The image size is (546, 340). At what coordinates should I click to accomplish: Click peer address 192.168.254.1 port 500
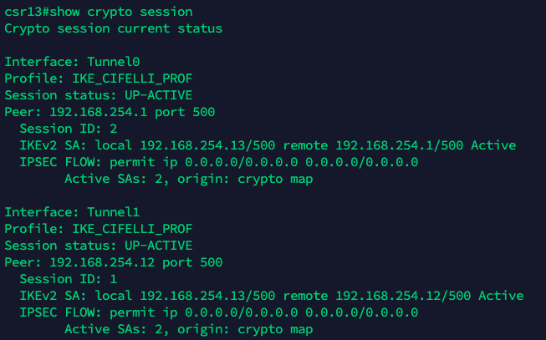pos(132,112)
